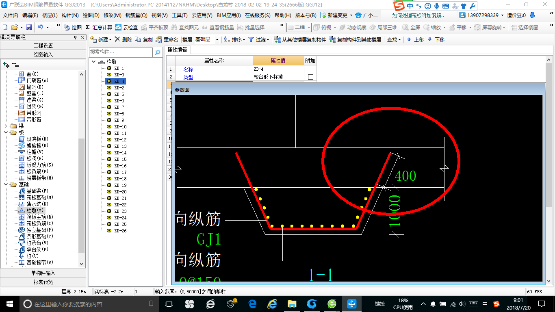This screenshot has height=312, width=555.
Task: Click 复制 copy icon
Action: 144,39
